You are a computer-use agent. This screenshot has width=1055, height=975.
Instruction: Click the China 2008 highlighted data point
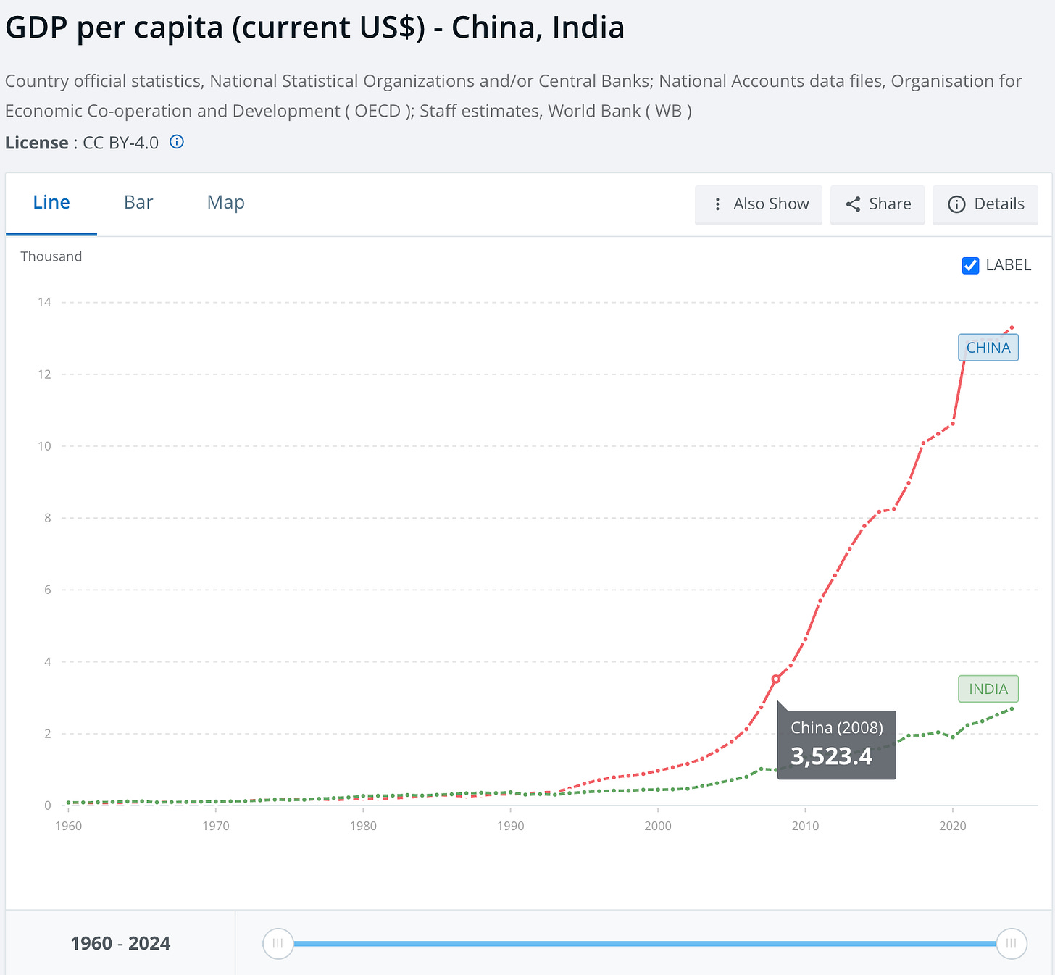click(776, 679)
